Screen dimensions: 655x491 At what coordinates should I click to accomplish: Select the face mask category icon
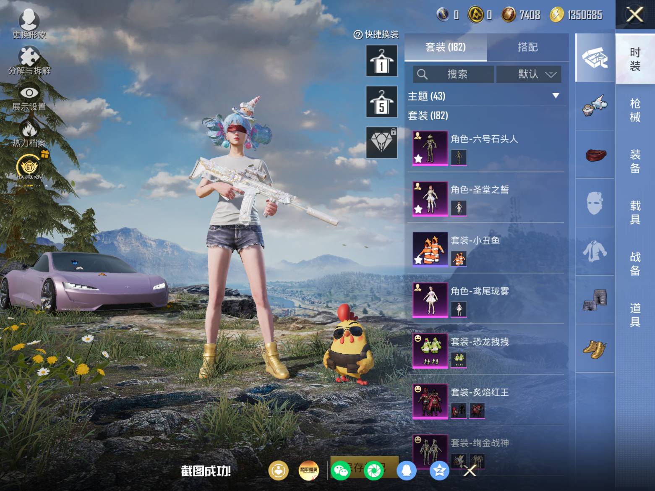(595, 204)
